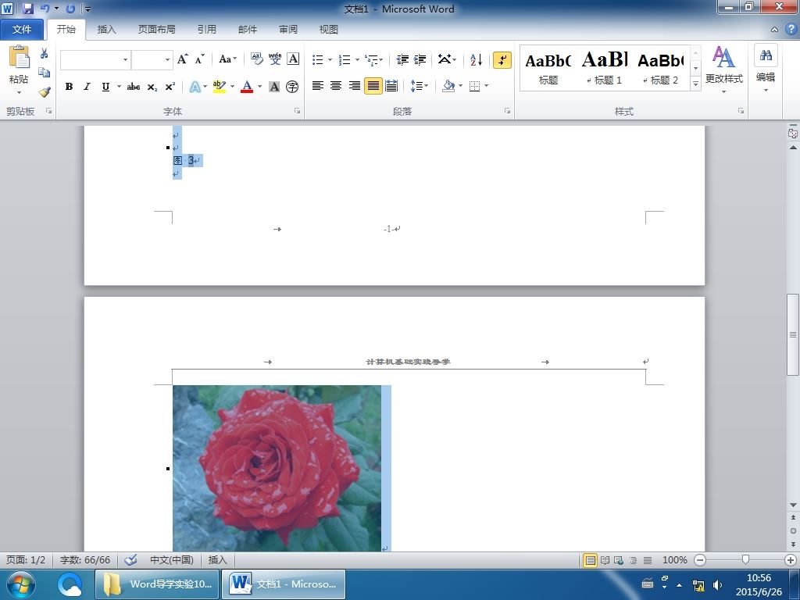Expand the bullets list dropdown

coord(330,59)
